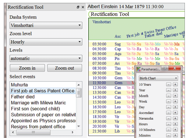Decrease Navamsha with minus button
187x138 pixels.
[168, 118]
